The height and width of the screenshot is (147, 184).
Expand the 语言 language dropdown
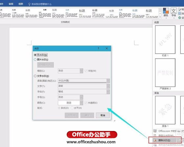108,81
